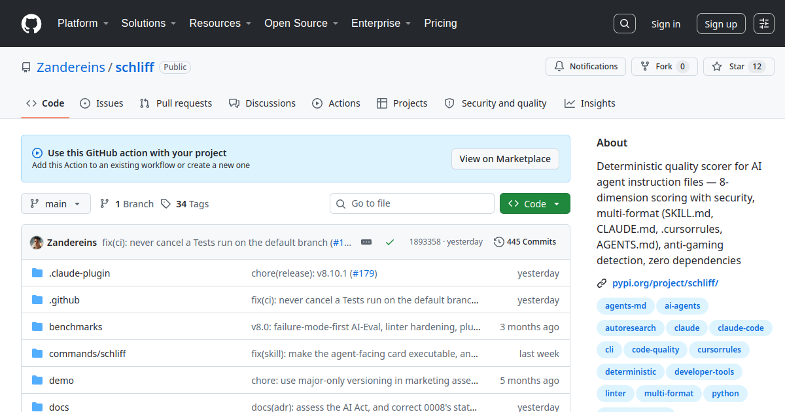This screenshot has width=785, height=412.
Task: Open the Open Source dropdown menu
Action: tap(301, 24)
